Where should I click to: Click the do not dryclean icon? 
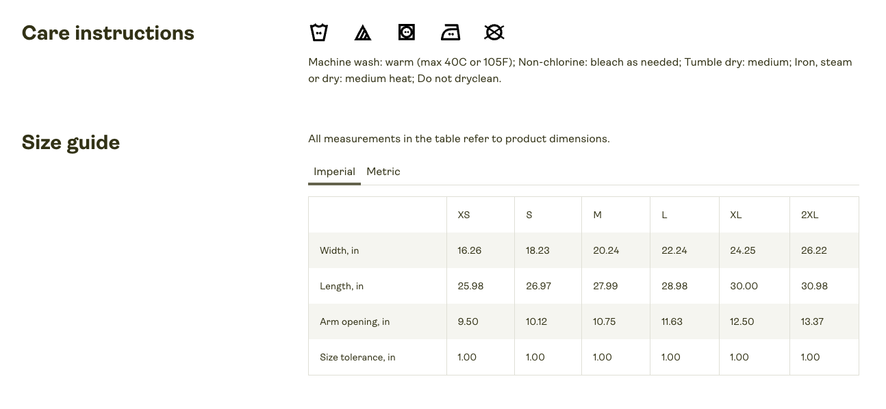coord(494,32)
